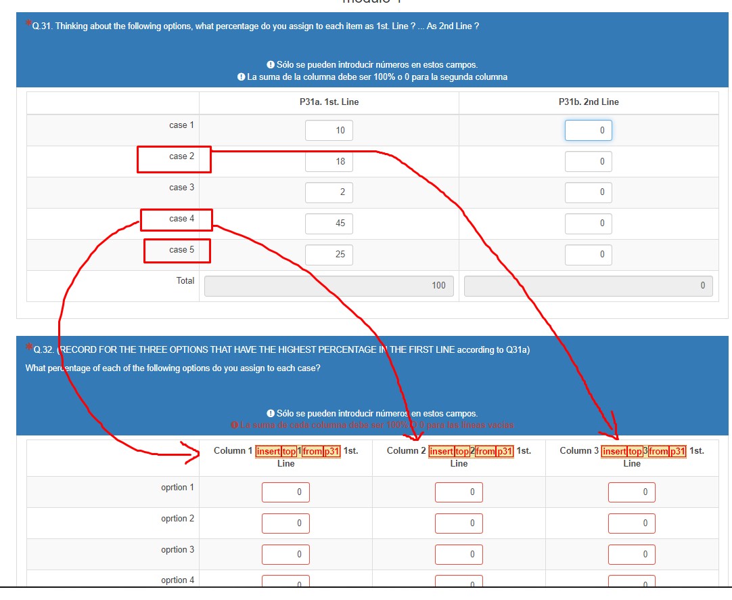Click the highlighted placeholder in Column 1 header

click(x=298, y=452)
